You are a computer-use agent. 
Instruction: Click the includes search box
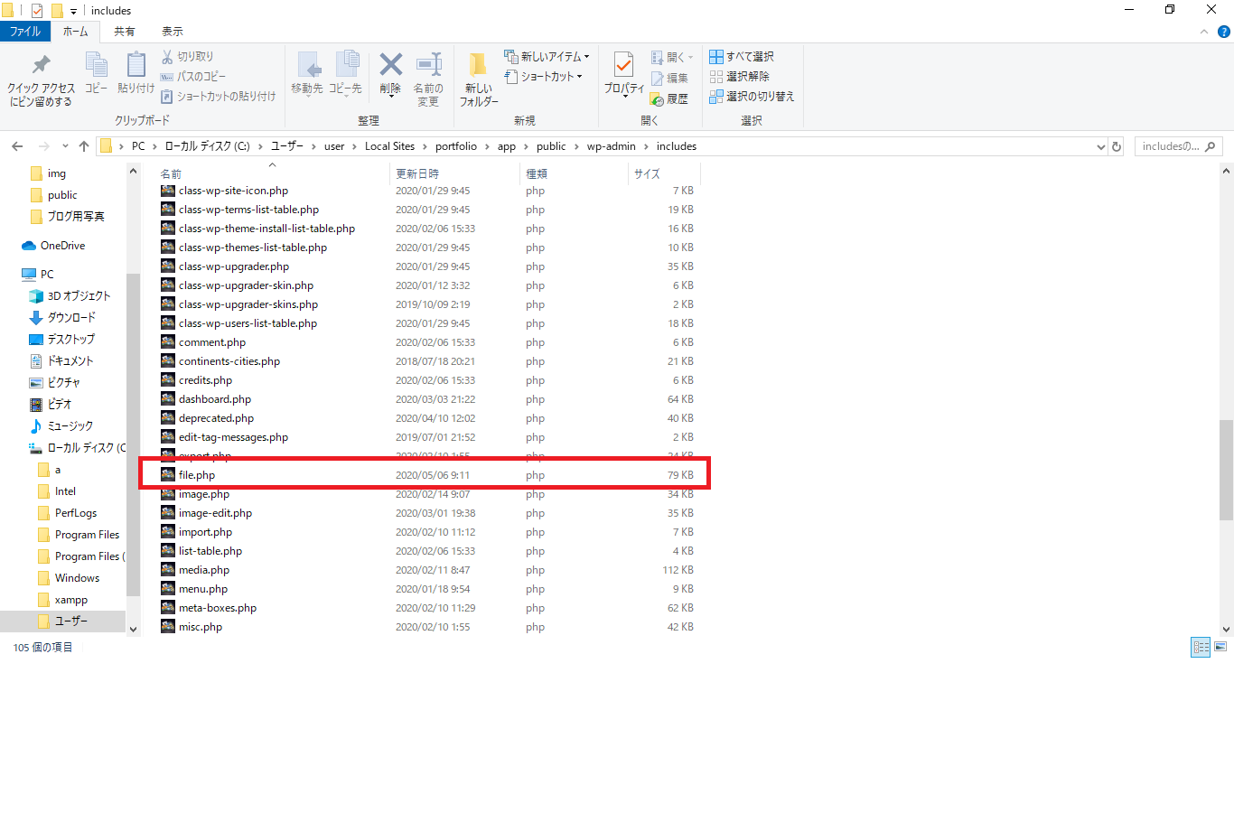click(x=1178, y=146)
